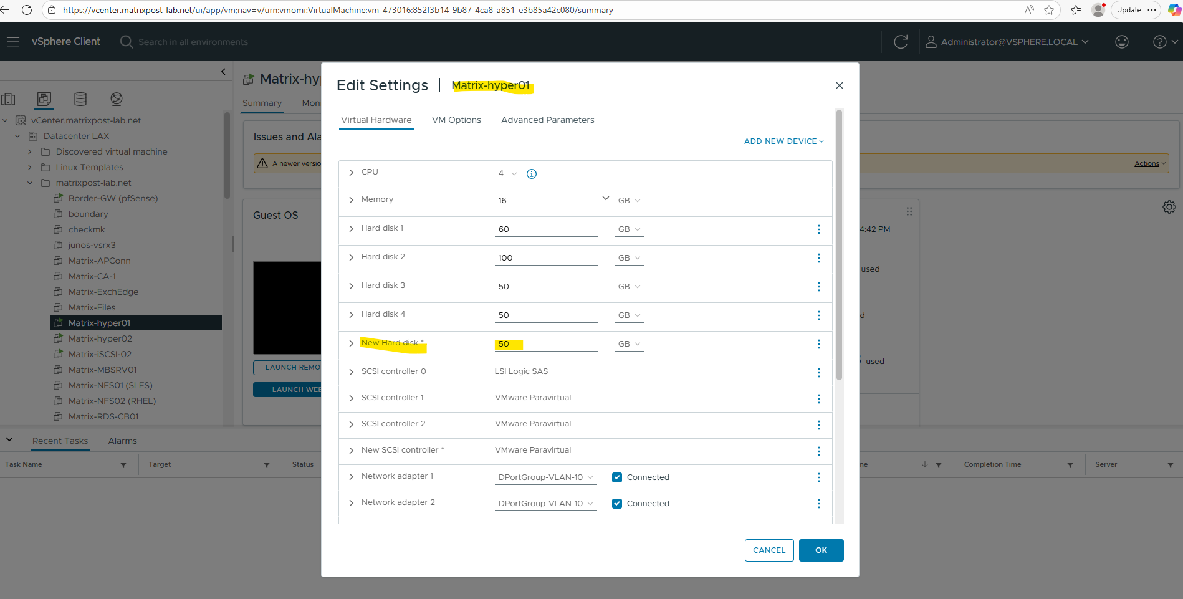
Task: Open Hard disk 1 more actions menu
Action: tap(819, 229)
